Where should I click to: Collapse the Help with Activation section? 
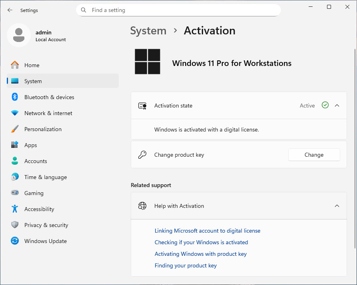tap(337, 206)
